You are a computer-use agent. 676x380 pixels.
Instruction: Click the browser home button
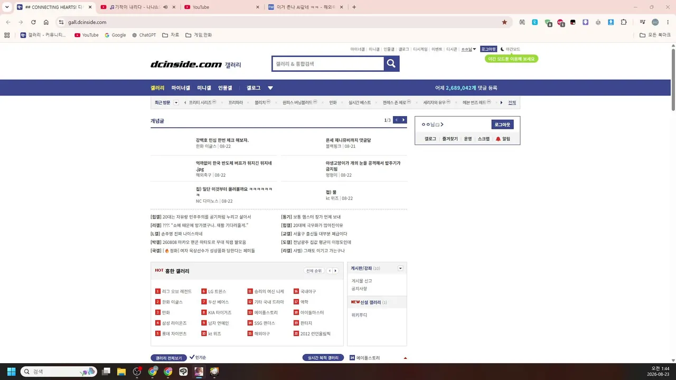[x=46, y=22]
